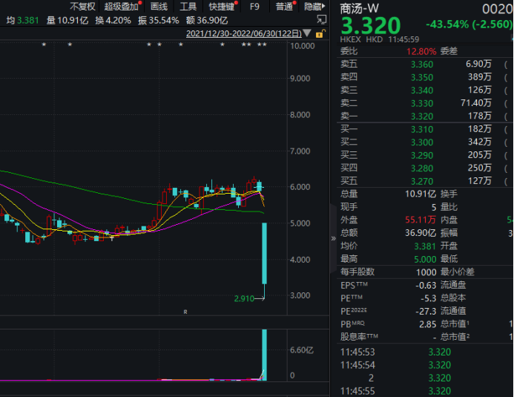Click the -43.54% change value
Image resolution: width=514 pixels, height=397 pixels.
447,24
